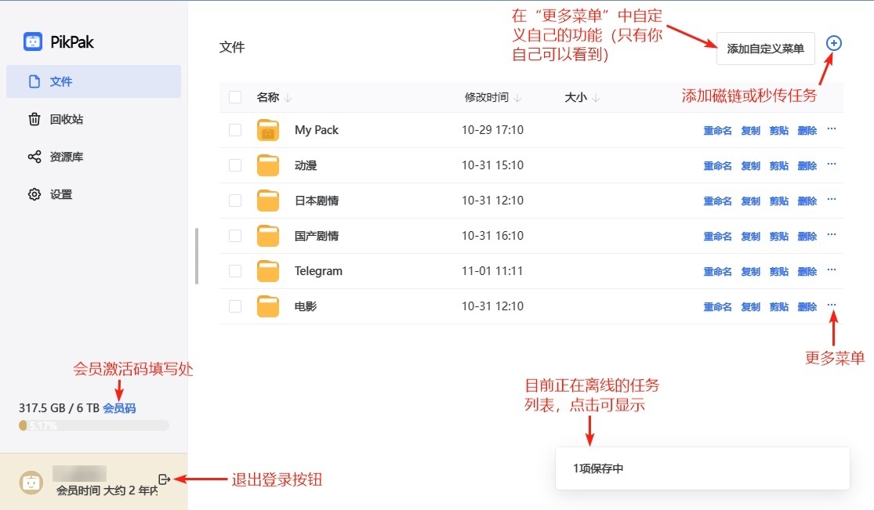This screenshot has height=510, width=874.
Task: Open 资源库 in the sidebar
Action: (x=66, y=157)
